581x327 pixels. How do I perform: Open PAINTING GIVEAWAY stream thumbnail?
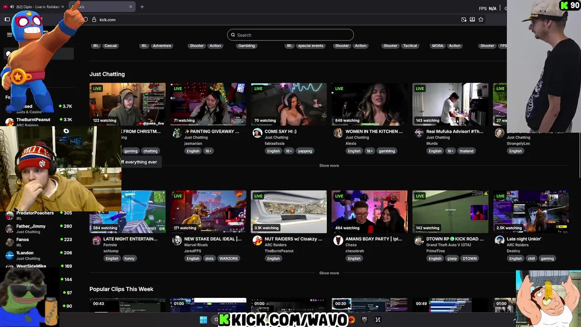click(x=208, y=104)
